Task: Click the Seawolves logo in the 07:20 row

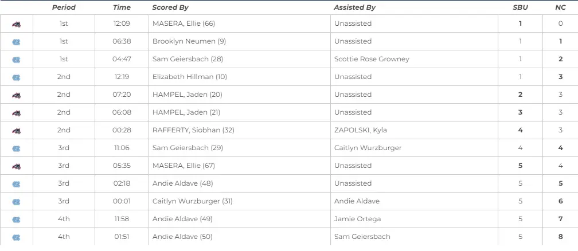Action: coord(17,95)
